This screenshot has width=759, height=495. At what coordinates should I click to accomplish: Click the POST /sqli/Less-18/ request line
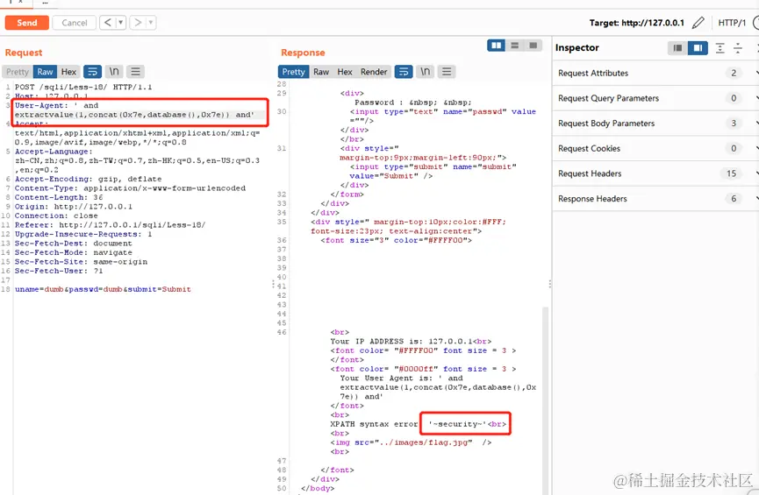[x=83, y=87]
